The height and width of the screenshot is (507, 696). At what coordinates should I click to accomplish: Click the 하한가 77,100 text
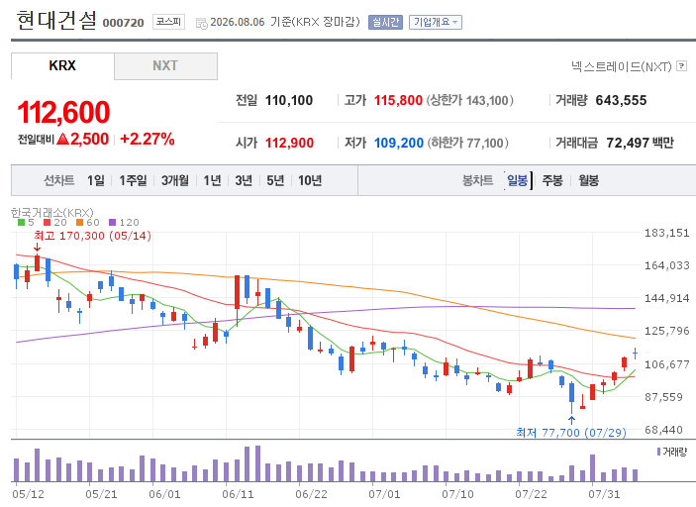[468, 143]
